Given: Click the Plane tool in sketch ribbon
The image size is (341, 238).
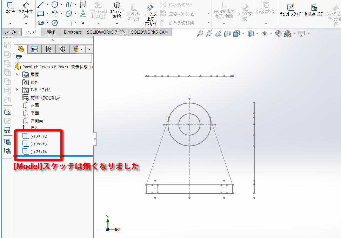Looking at the screenshot, I should pos(83,5).
